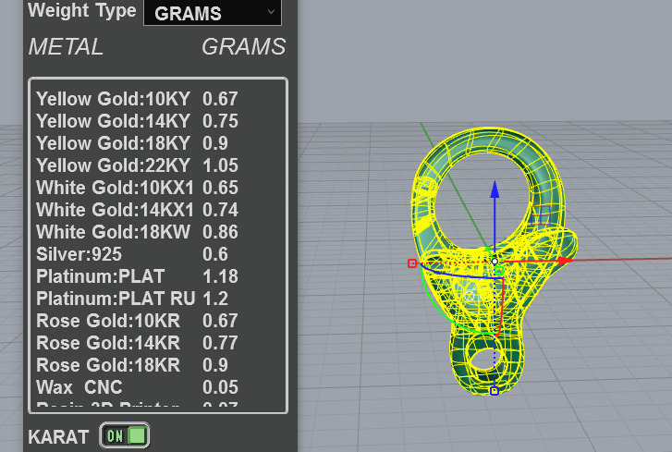Click the blue Z-axis gumball arrow
Image resolution: width=672 pixels, height=452 pixels.
(495, 189)
